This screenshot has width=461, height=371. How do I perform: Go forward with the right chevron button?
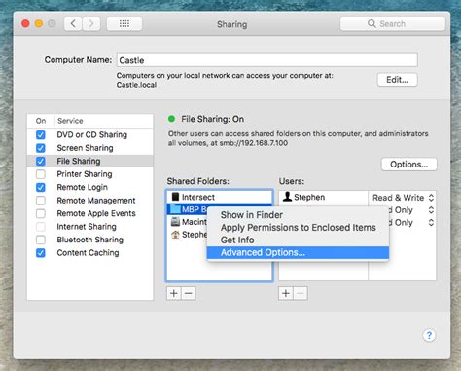tap(91, 23)
